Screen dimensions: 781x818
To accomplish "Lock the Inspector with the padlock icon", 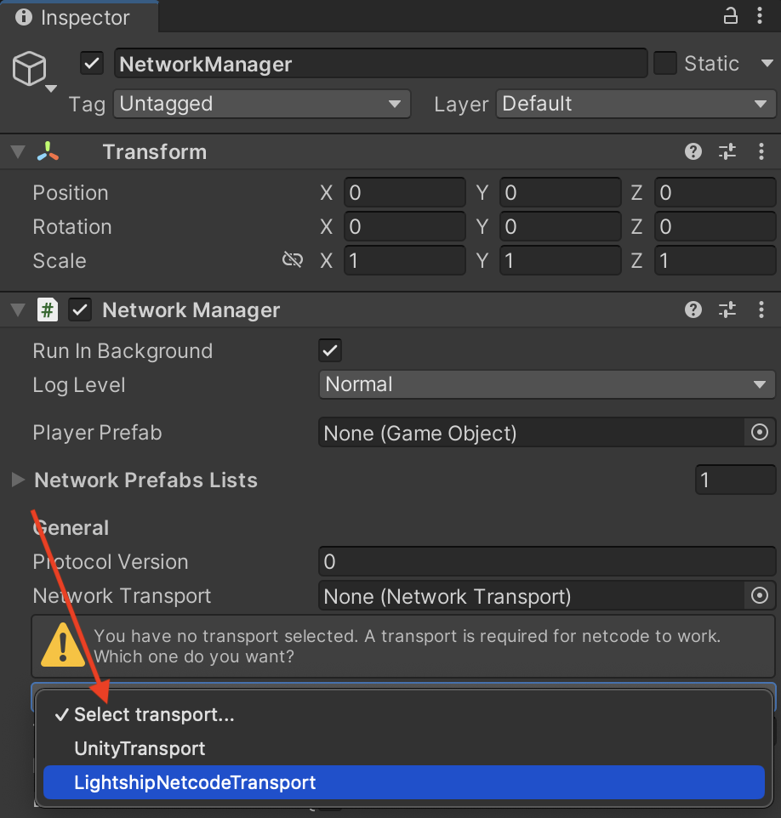I will click(x=730, y=15).
